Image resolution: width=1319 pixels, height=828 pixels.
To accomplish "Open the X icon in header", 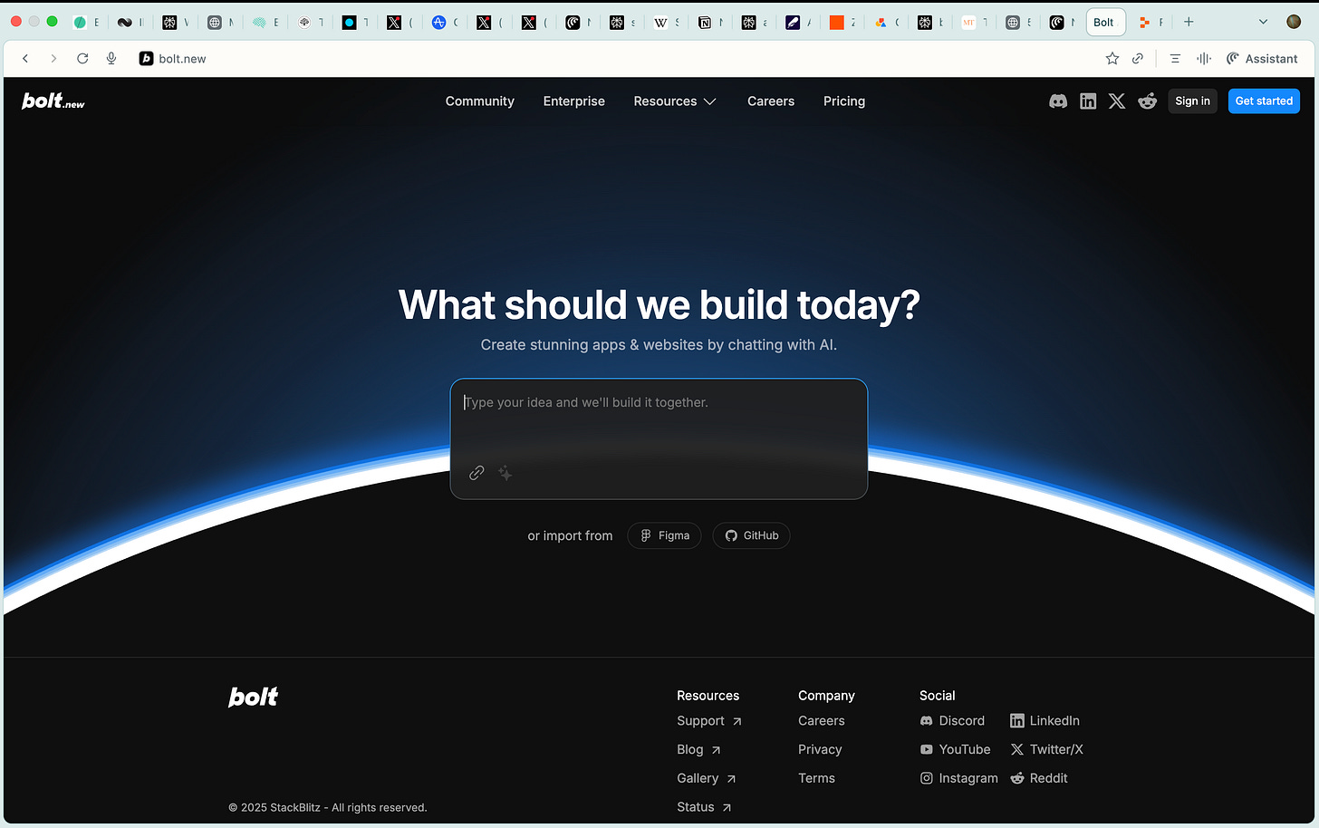I will [1117, 101].
